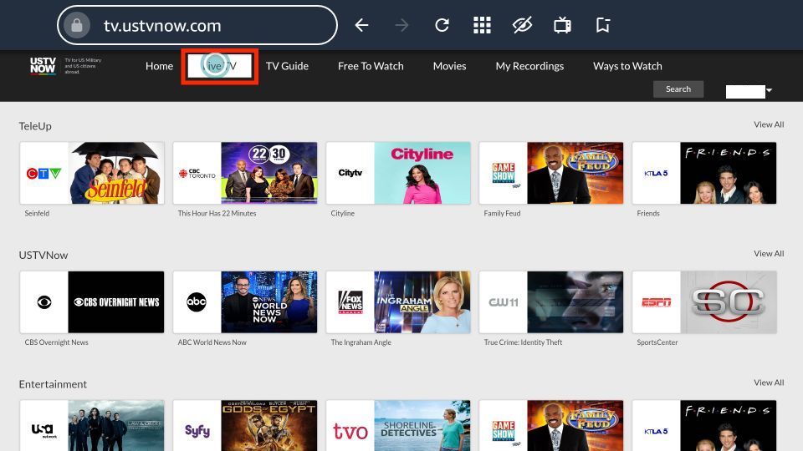Image resolution: width=803 pixels, height=451 pixels.
Task: Open This Hour Has 22 Minutes thumbnail
Action: click(269, 173)
